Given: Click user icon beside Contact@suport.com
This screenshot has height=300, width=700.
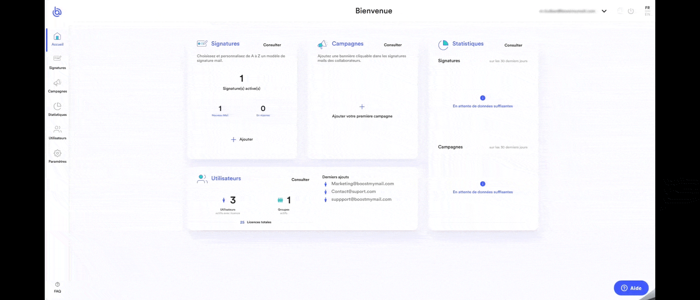Looking at the screenshot, I should (326, 192).
